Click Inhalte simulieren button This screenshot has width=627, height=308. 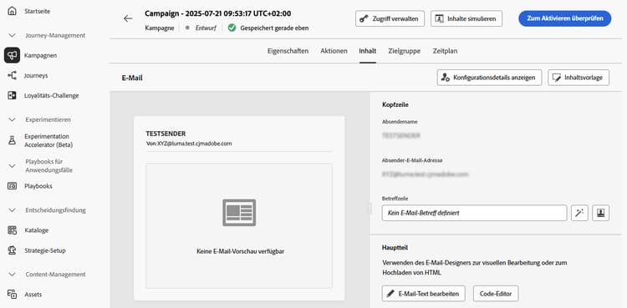pyautogui.click(x=466, y=18)
